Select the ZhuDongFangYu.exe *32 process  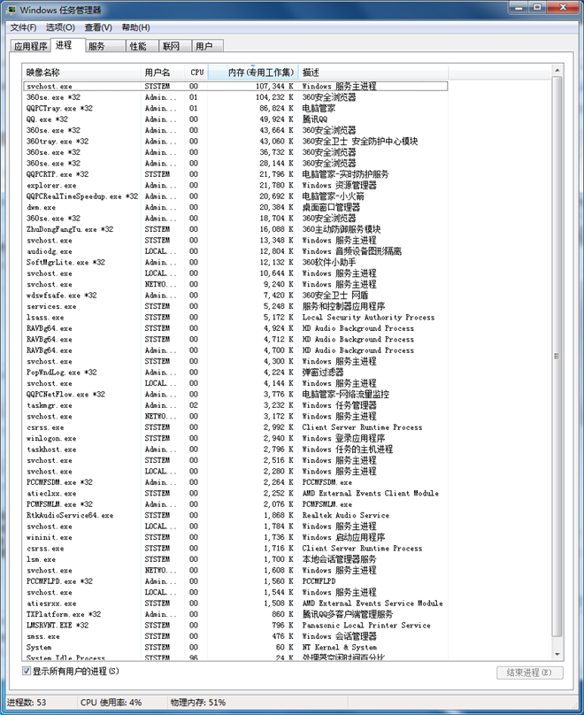click(235, 229)
